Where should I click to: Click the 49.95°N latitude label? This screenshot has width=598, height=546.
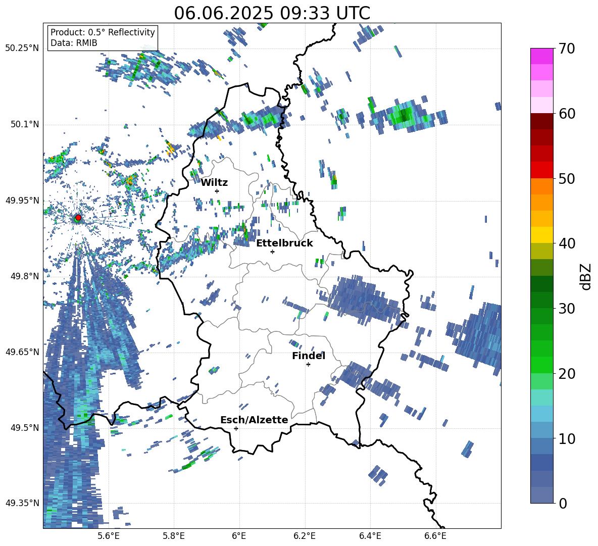tap(22, 200)
